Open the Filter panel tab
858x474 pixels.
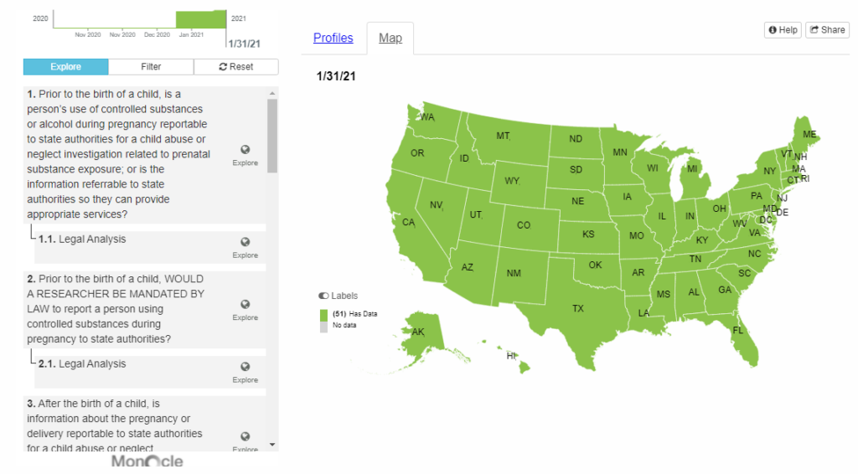[151, 67]
